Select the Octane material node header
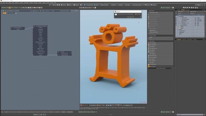Image resolution: width=206 pixels, height=116 pixels. 40,26
